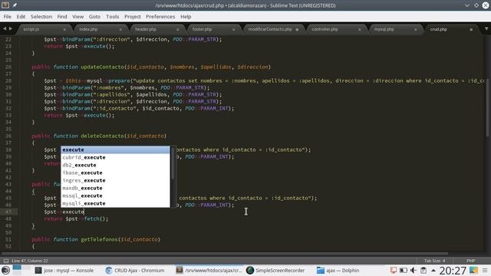Click the editor horizontal scrollbar

(225, 254)
